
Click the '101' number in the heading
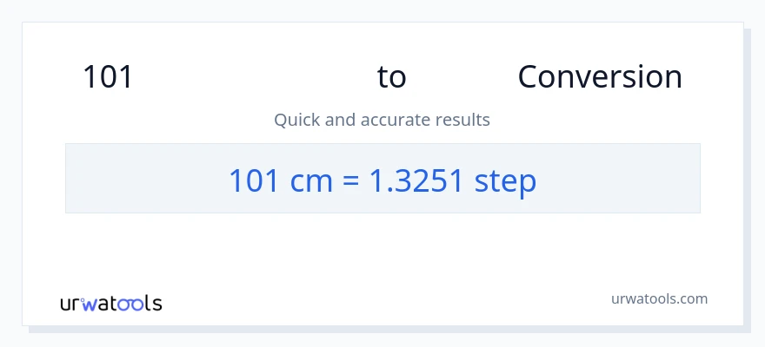(x=108, y=77)
